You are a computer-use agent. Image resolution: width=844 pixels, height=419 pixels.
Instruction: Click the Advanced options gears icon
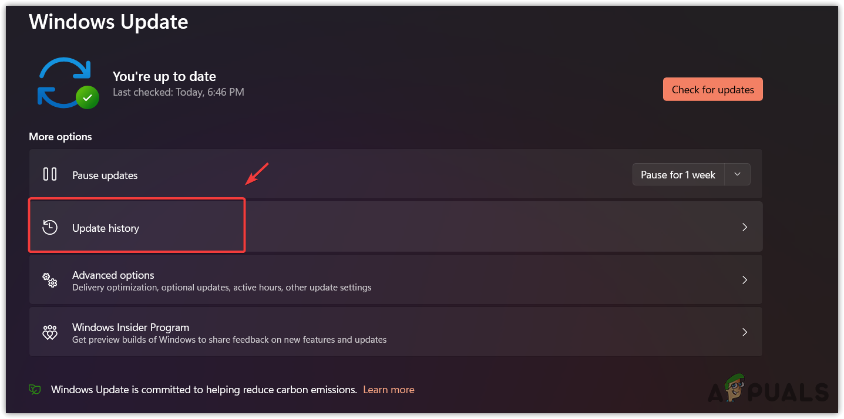point(50,281)
